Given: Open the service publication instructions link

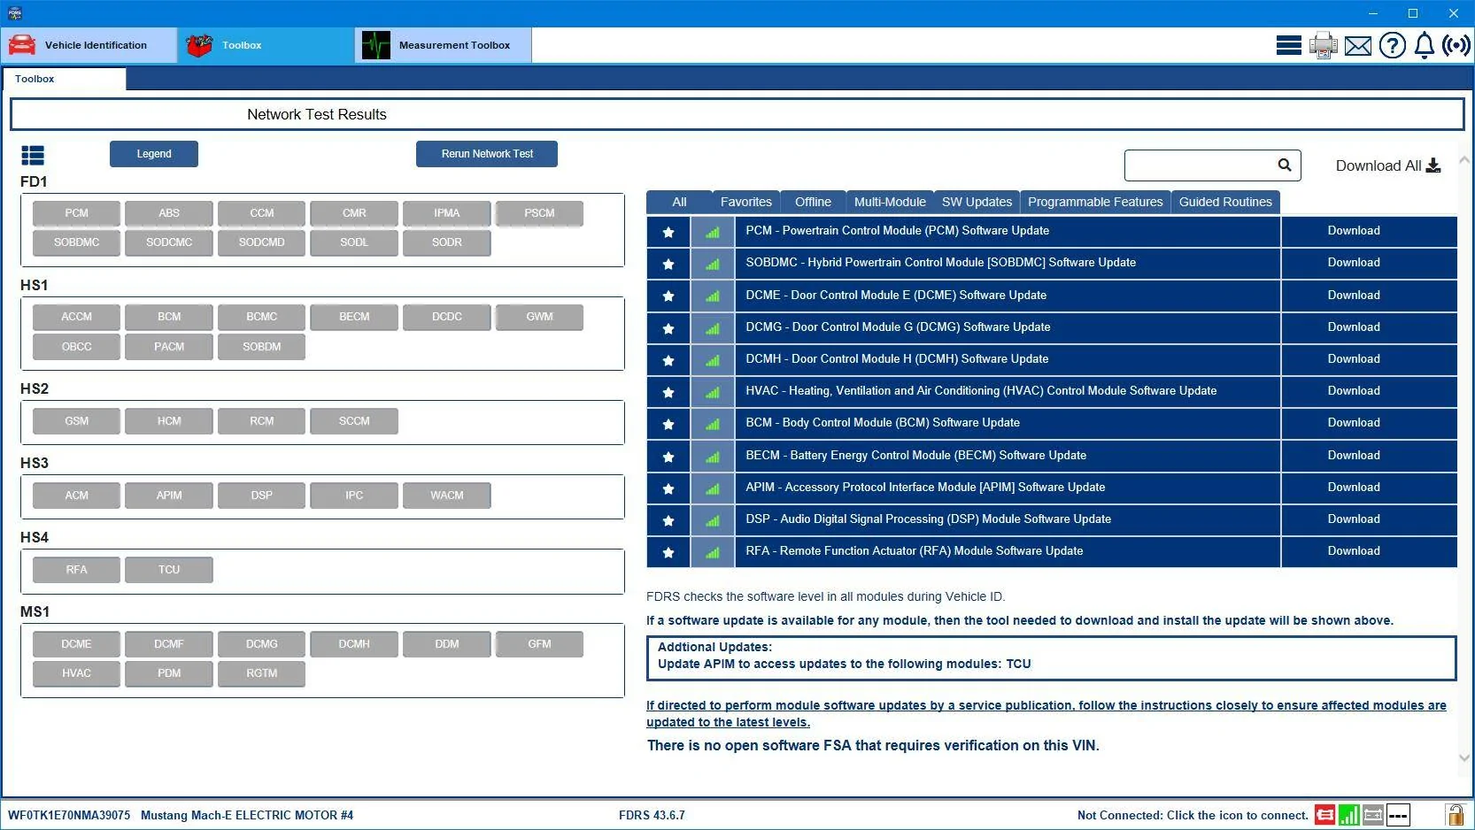Looking at the screenshot, I should click(x=1046, y=714).
